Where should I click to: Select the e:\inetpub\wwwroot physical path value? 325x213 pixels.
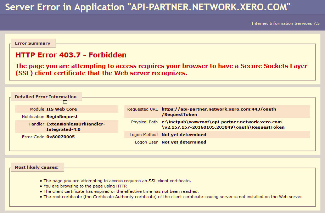tap(223, 124)
